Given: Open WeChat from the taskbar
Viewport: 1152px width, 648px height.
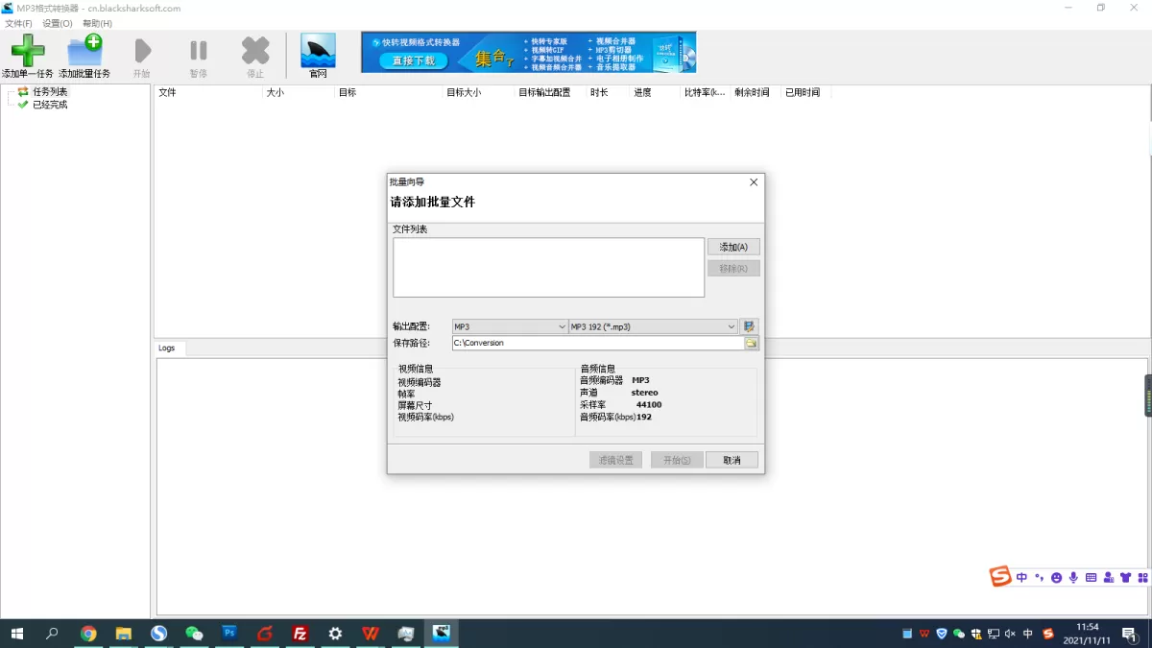Looking at the screenshot, I should tap(194, 634).
